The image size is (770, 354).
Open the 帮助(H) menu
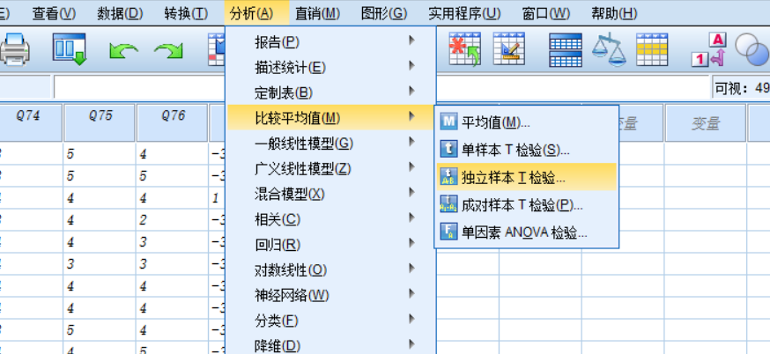(614, 13)
